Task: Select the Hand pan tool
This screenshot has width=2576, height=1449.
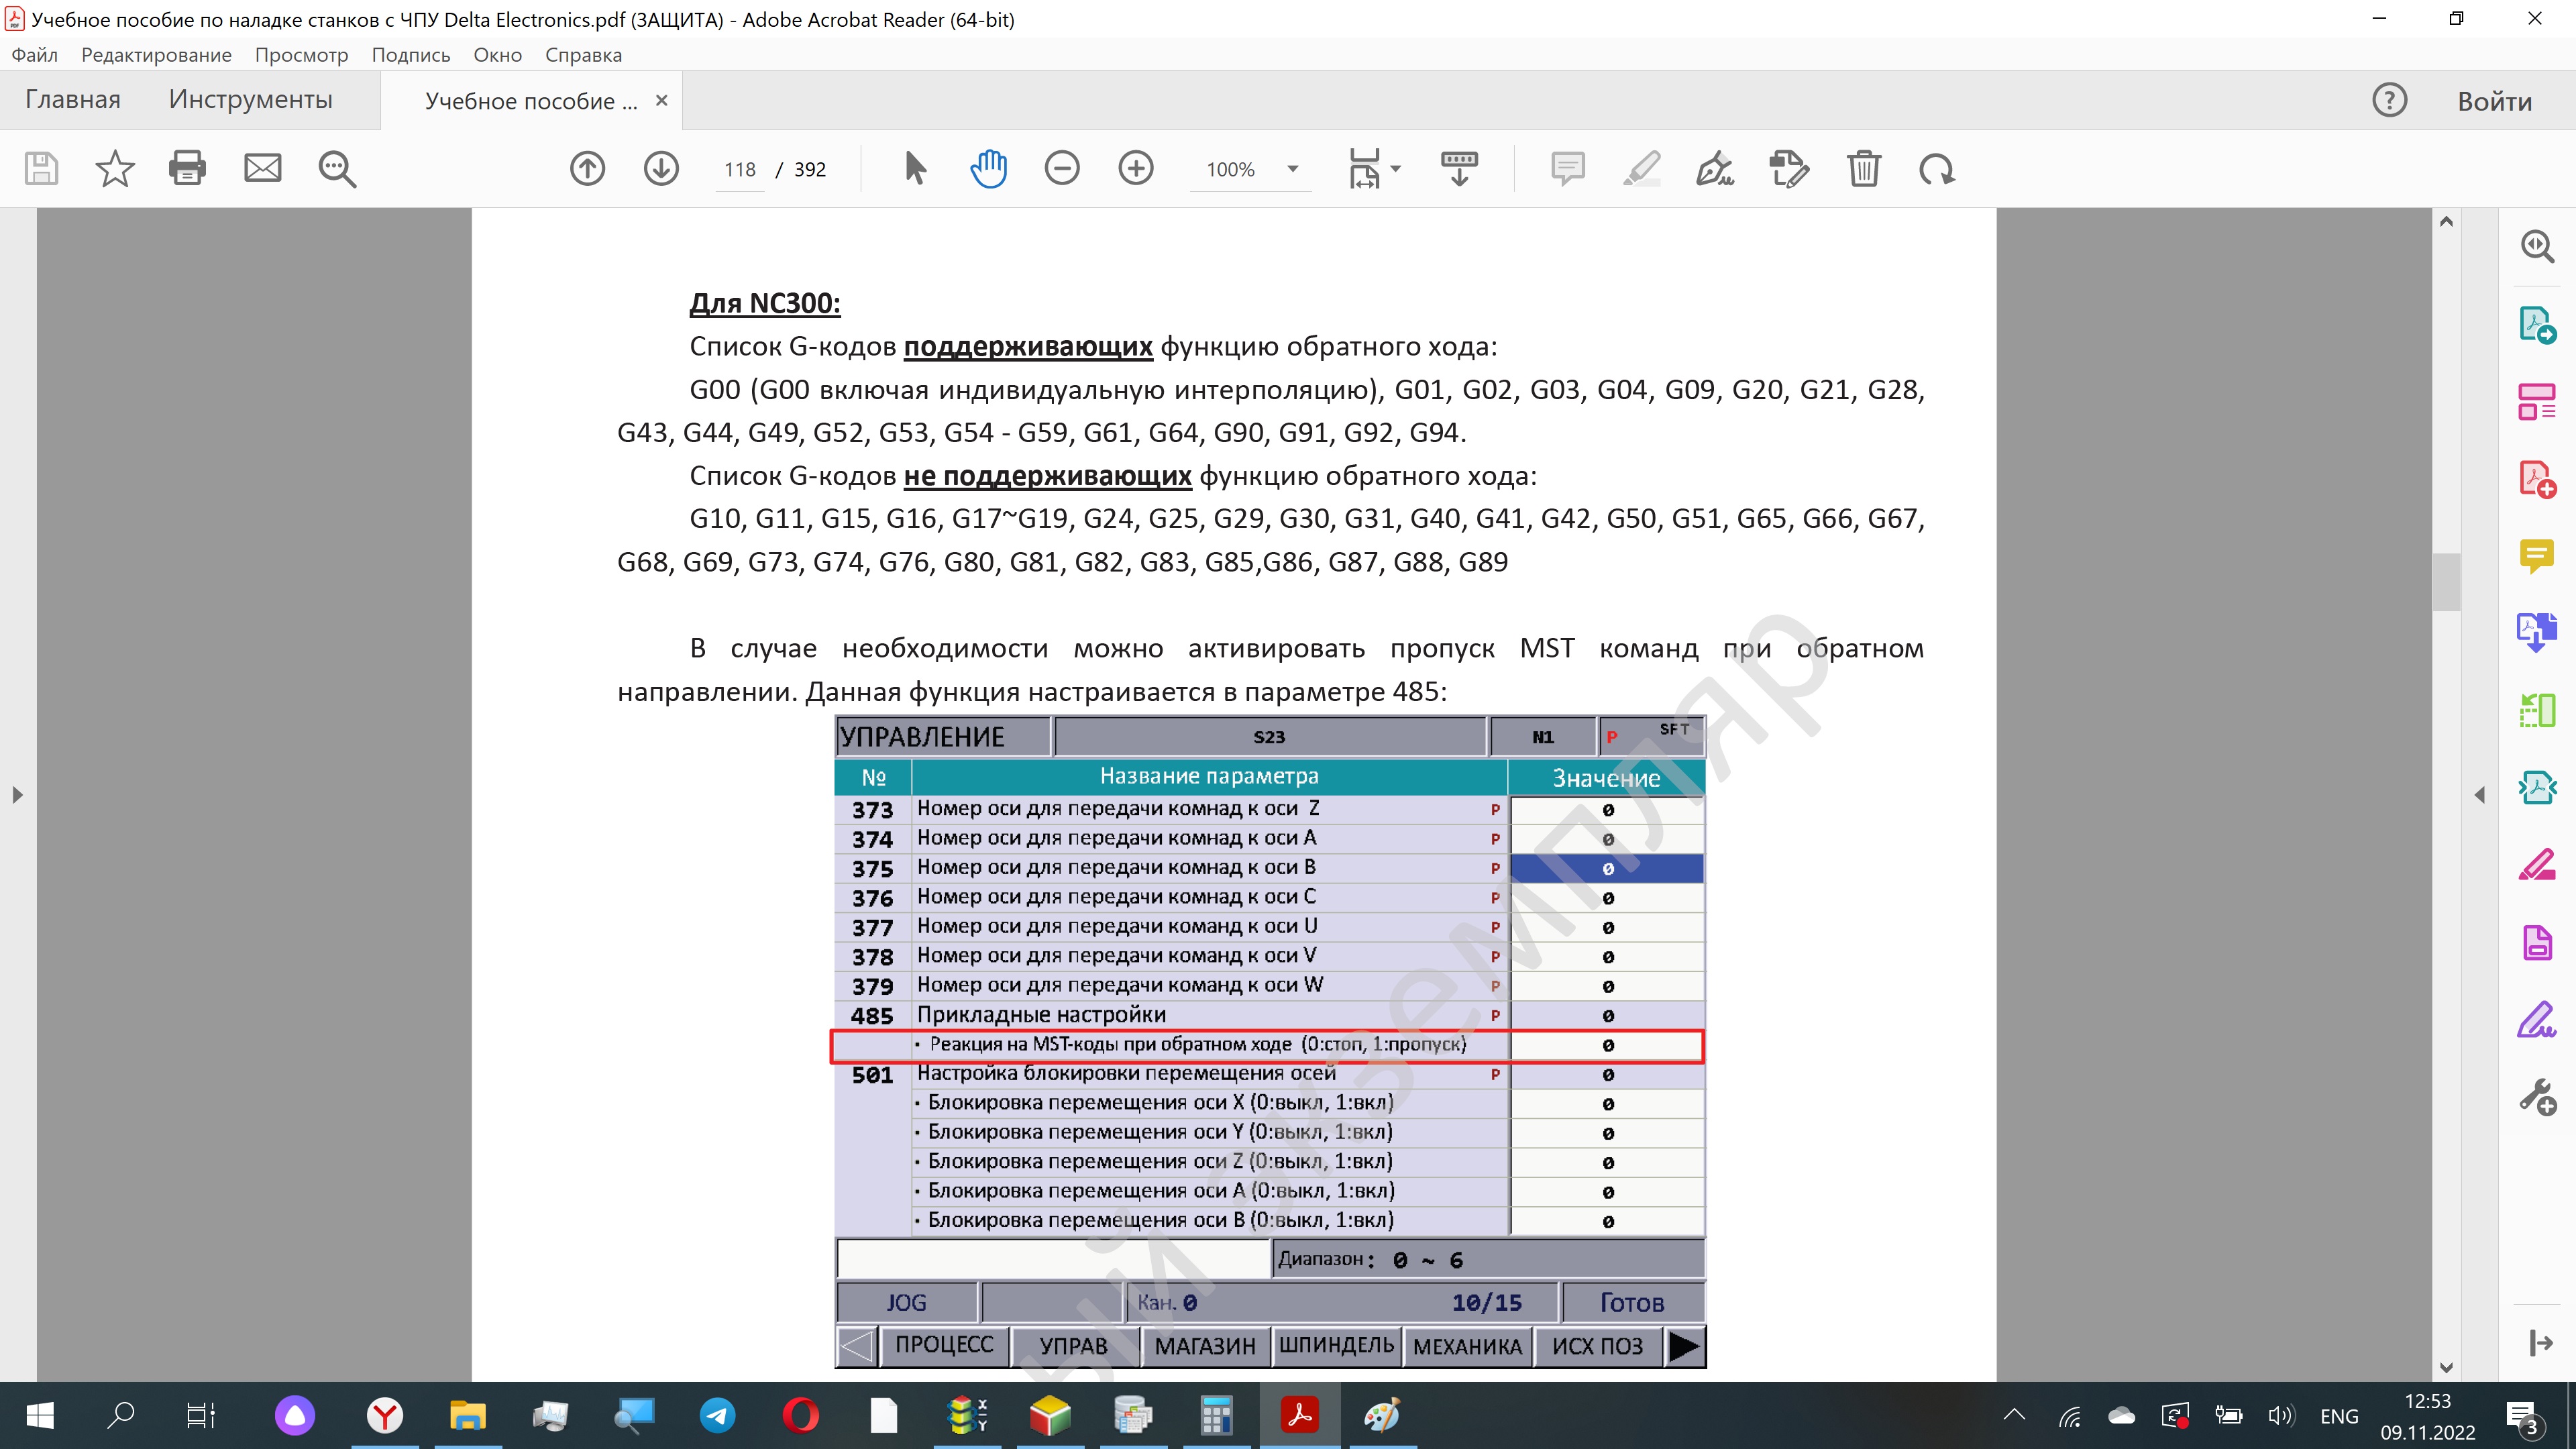Action: (x=988, y=168)
